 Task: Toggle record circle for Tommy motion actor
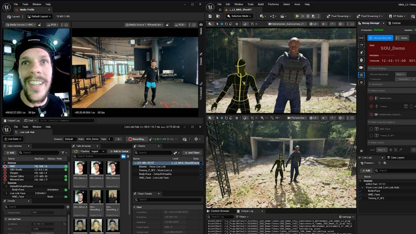371,106
